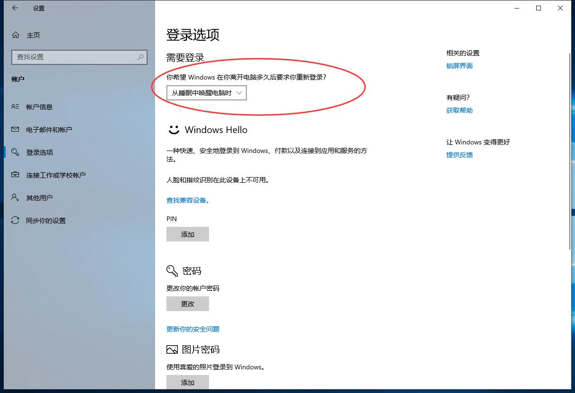Screen dimensions: 575x393
Task: Click 让 Windows 变得更好 heading
Action: [478, 142]
